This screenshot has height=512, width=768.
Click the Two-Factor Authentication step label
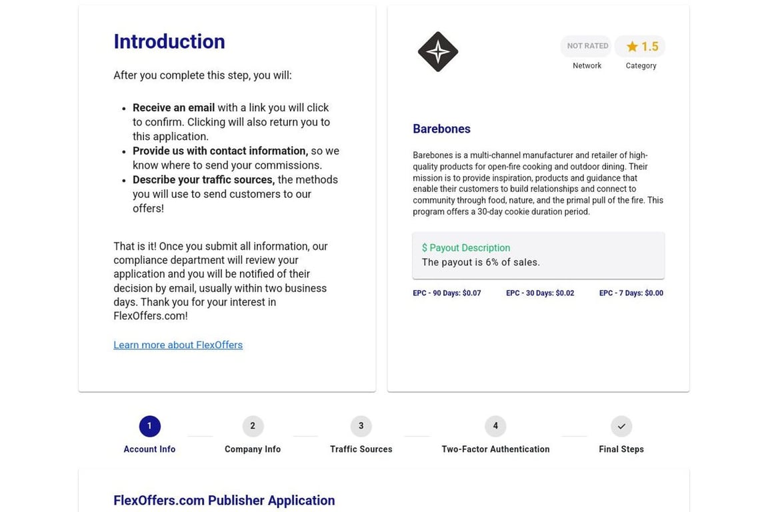(495, 449)
